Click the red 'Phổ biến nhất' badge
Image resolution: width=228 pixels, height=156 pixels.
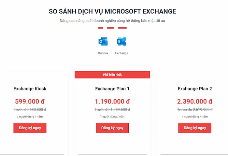tap(112, 75)
